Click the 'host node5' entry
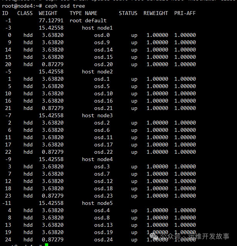 click(x=97, y=203)
